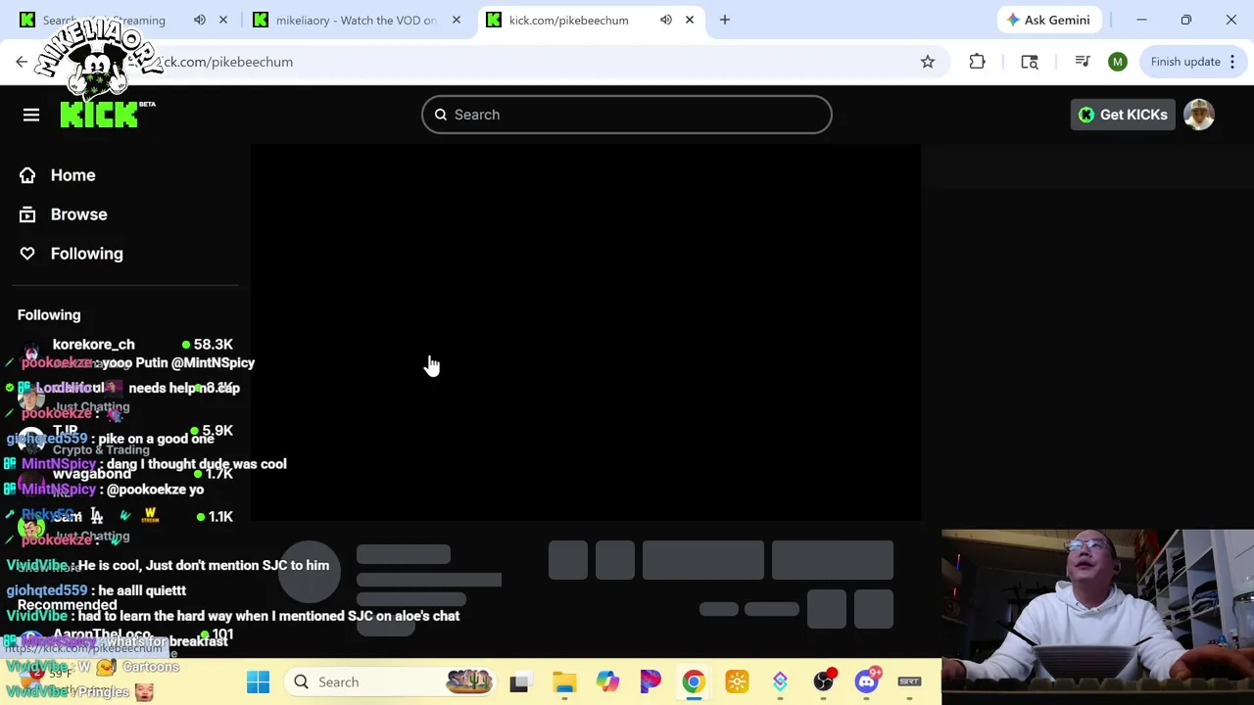Open the user avatar menu on Kick
The width and height of the screenshot is (1254, 705).
tap(1199, 115)
